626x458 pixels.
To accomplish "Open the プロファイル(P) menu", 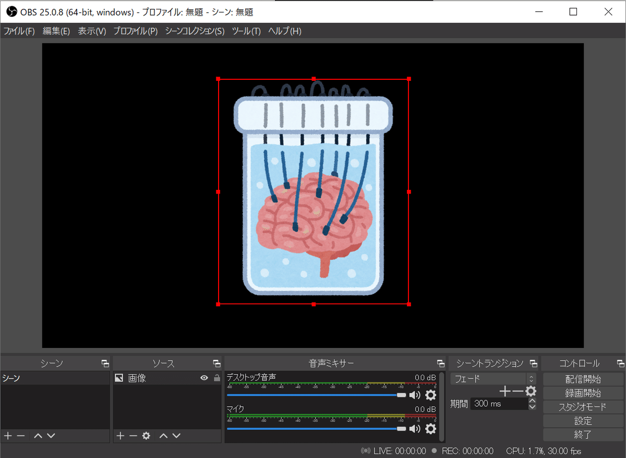I will coord(136,31).
